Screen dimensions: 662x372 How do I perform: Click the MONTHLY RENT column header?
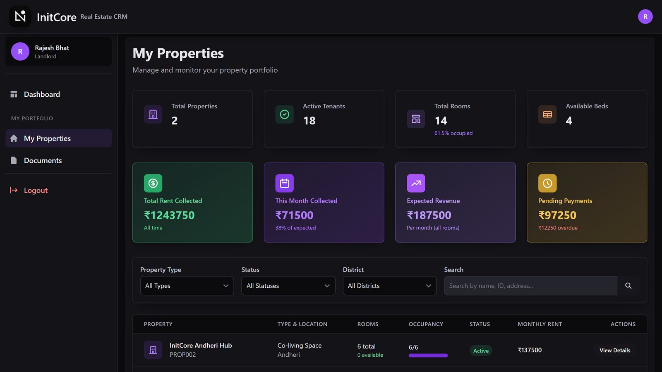[540, 324]
